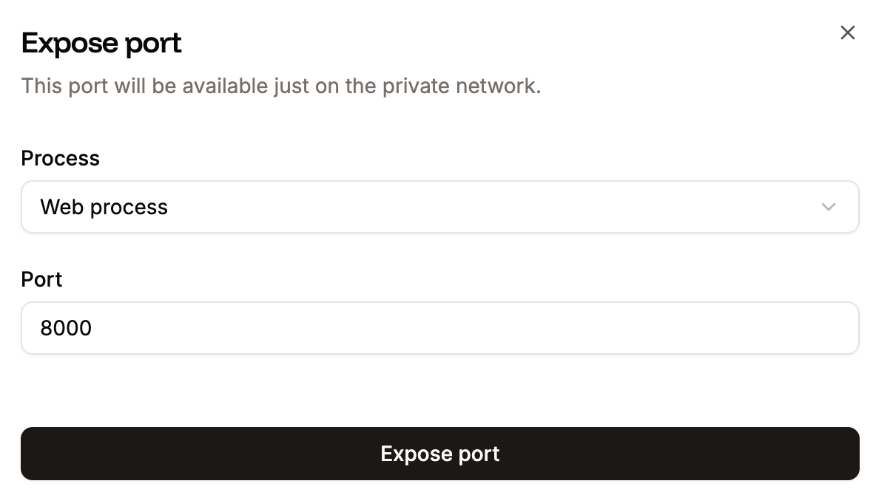This screenshot has height=495, width=873.
Task: Dismiss the dialog using the close icon
Action: pyautogui.click(x=847, y=33)
